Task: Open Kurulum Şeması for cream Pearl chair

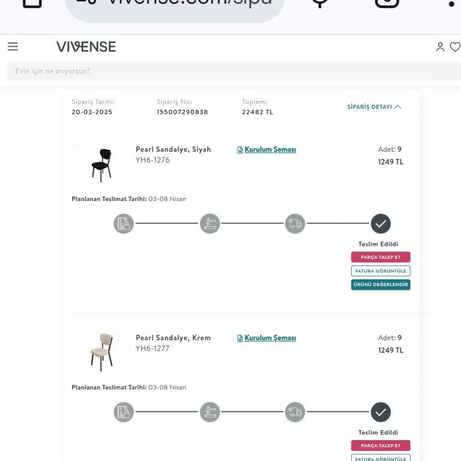Action: (270, 338)
